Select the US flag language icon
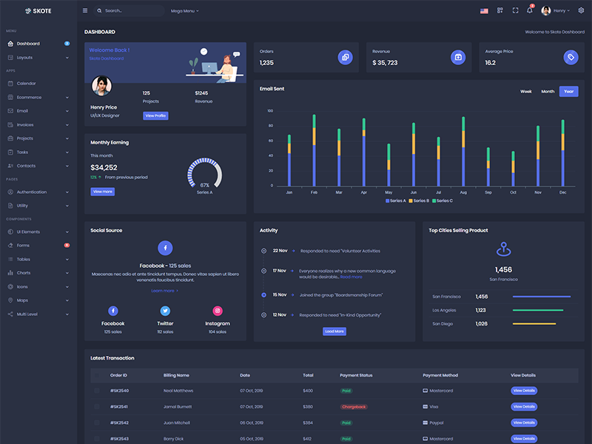Screen dimensions: 592x444 click(x=484, y=11)
